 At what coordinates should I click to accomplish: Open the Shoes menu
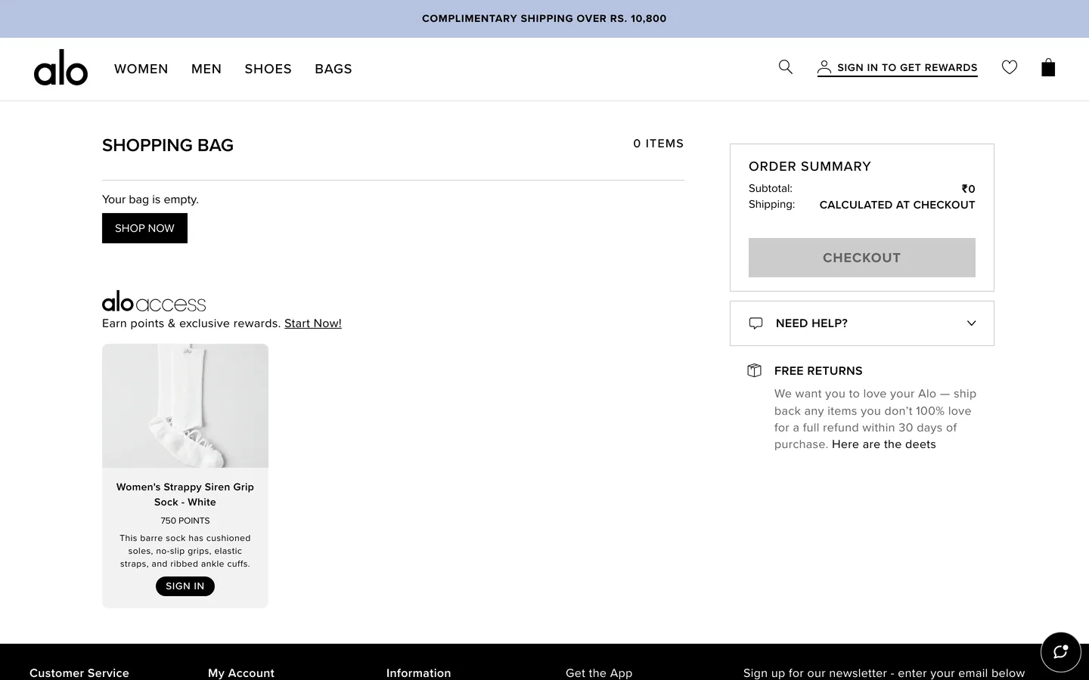[x=268, y=69]
